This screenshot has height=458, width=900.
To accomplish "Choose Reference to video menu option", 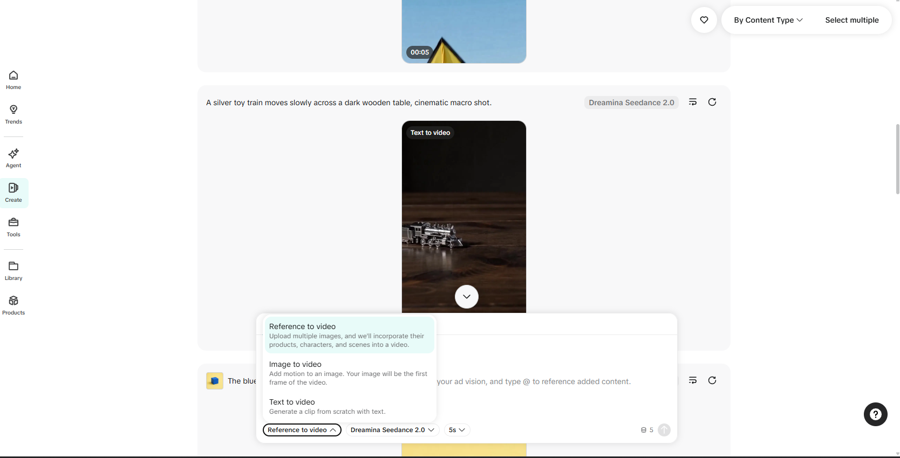I will pyautogui.click(x=349, y=335).
